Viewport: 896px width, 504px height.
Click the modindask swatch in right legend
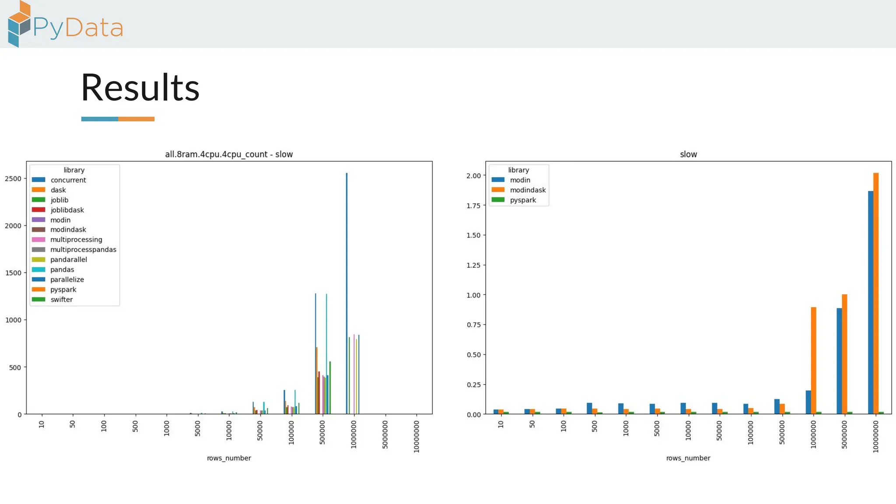click(x=498, y=190)
